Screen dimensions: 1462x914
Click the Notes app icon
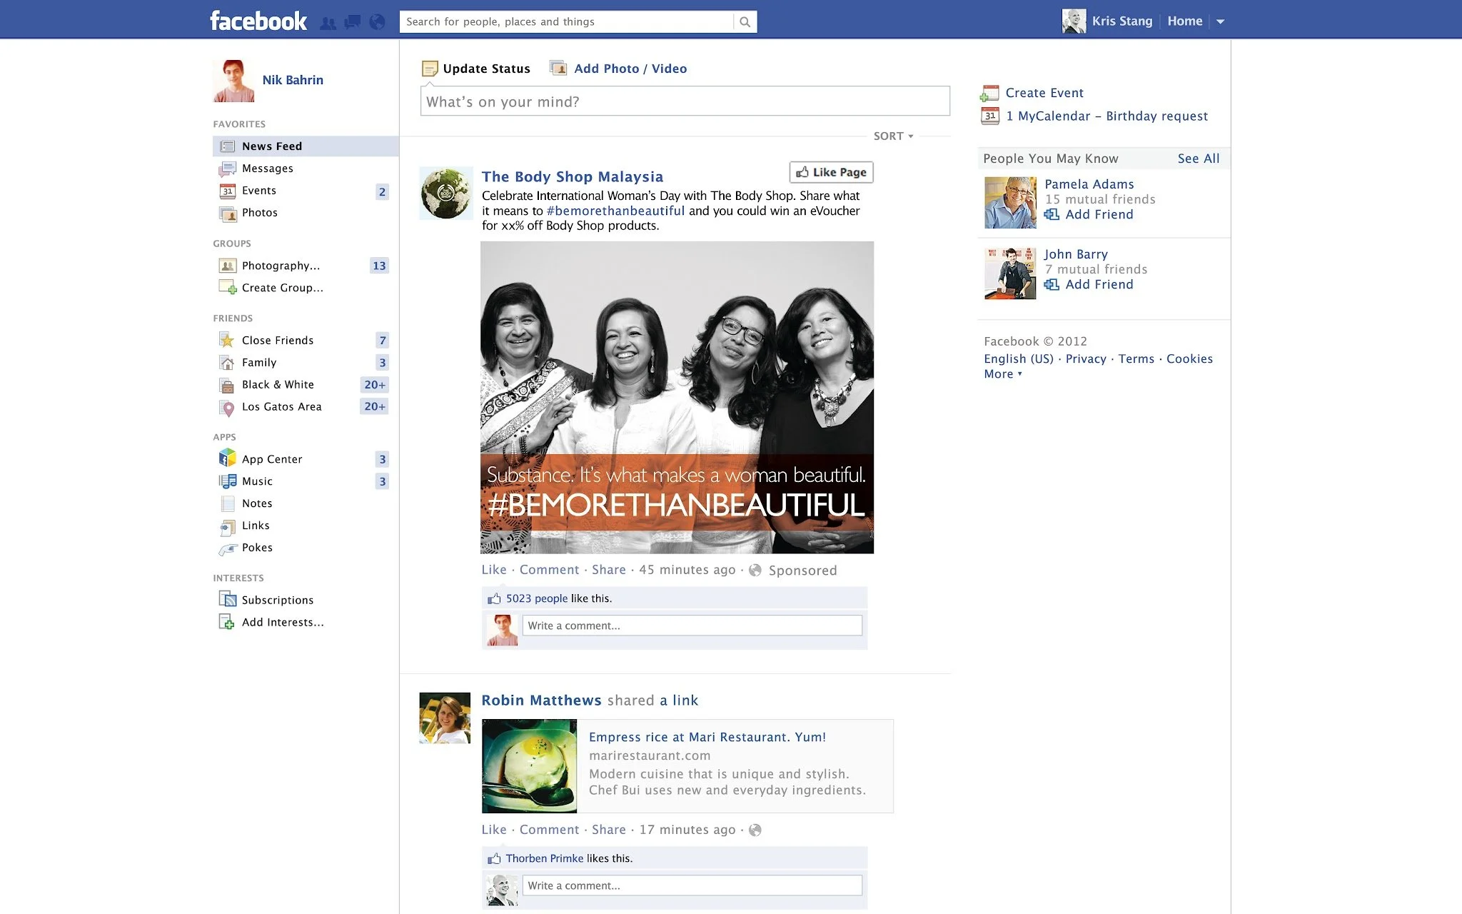click(x=228, y=503)
